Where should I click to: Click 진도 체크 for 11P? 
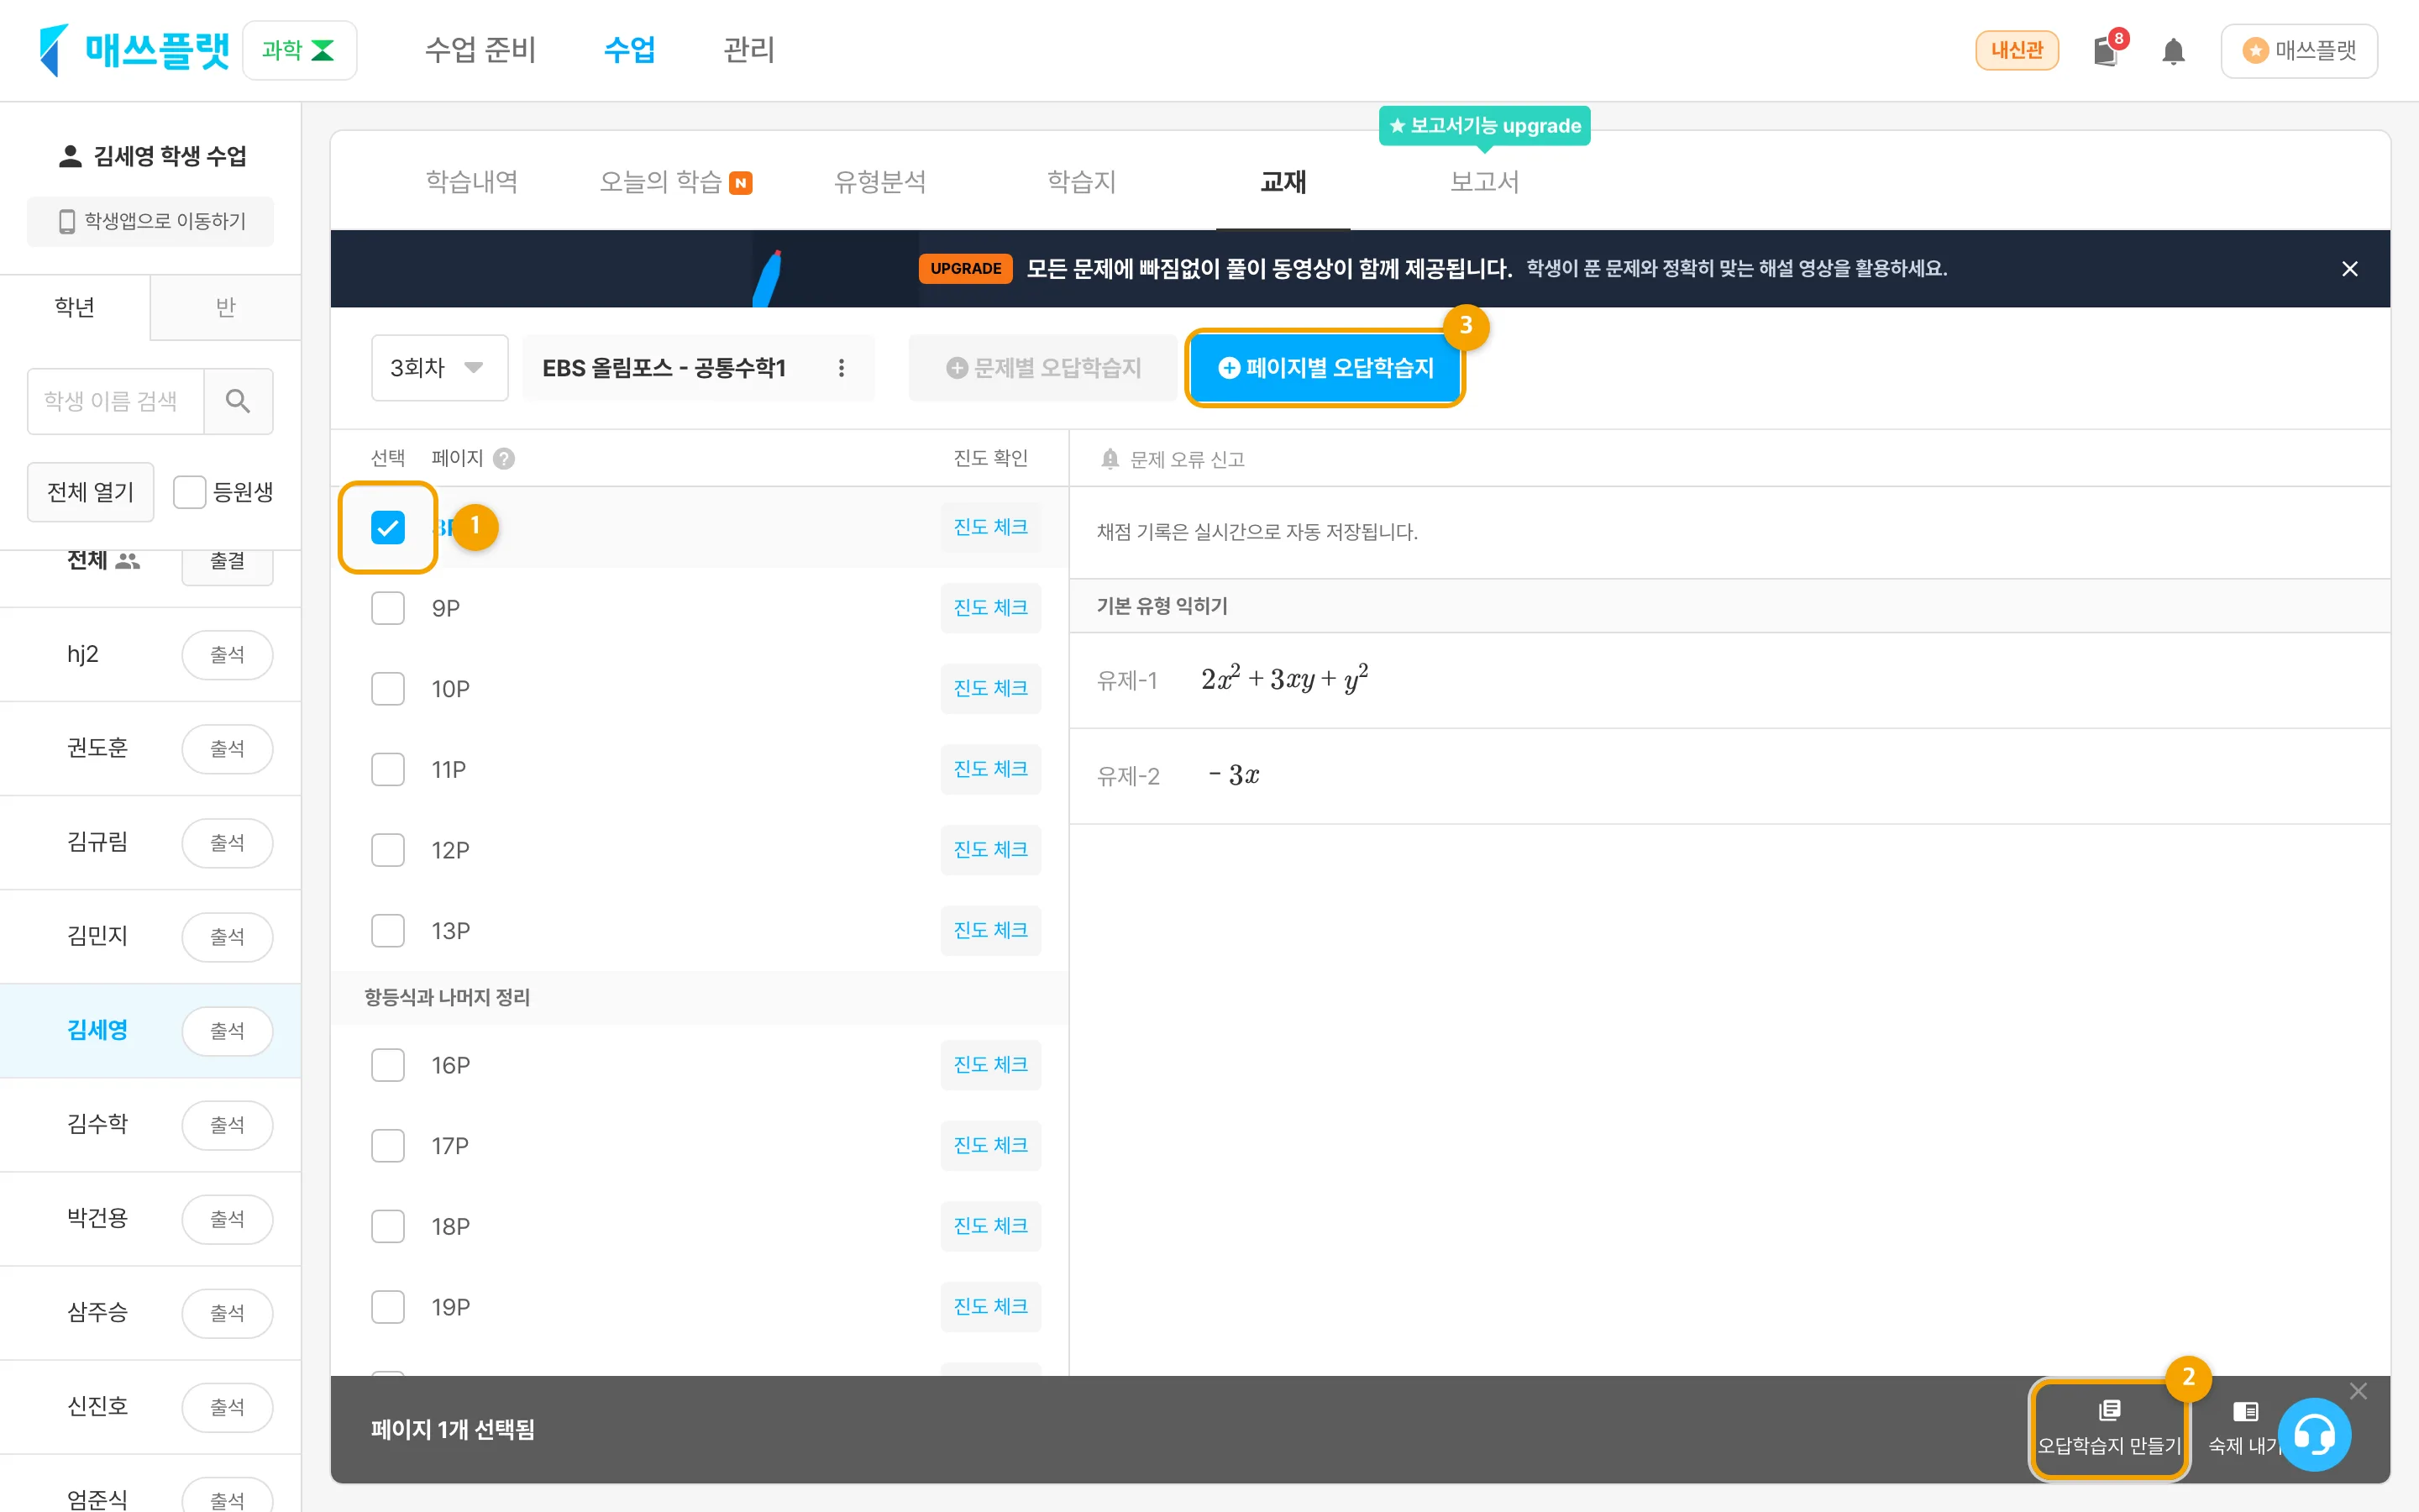pyautogui.click(x=990, y=769)
